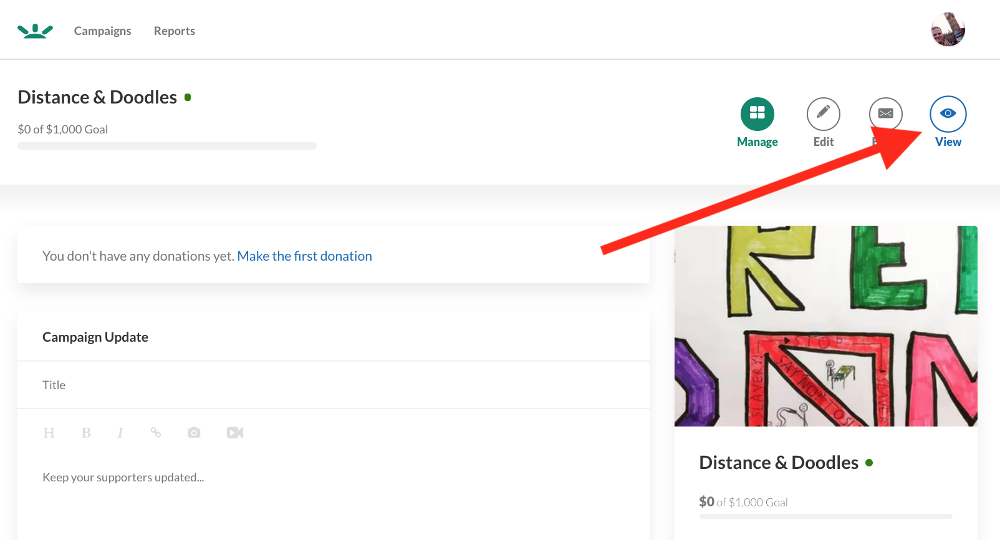1000x540 pixels.
Task: Open the Campaigns menu
Action: click(x=102, y=31)
